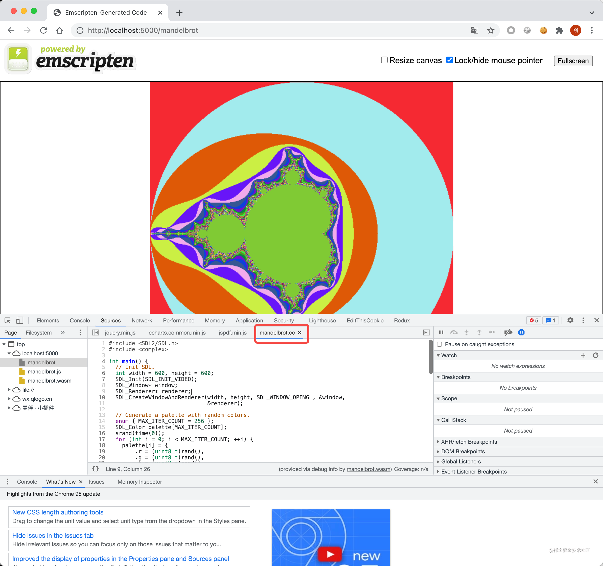The width and height of the screenshot is (603, 566).
Task: Collapse the Scope section
Action: (x=438, y=398)
